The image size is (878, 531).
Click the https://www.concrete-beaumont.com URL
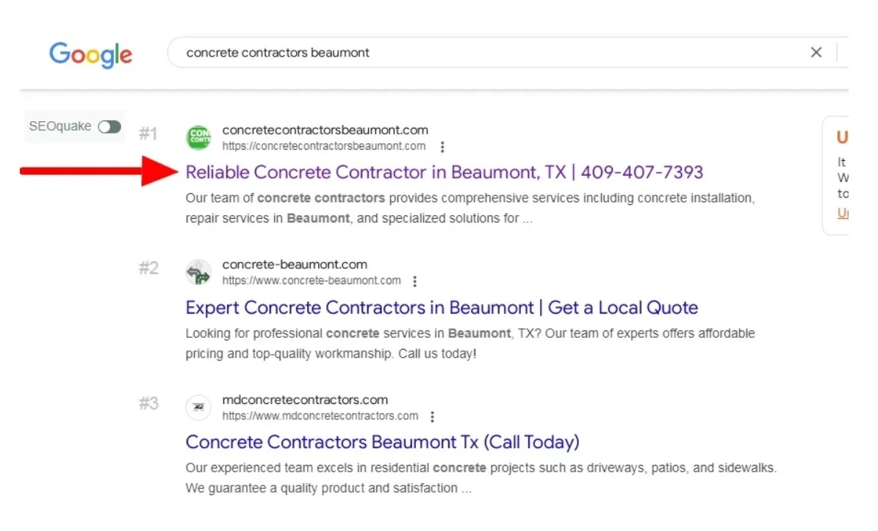312,281
